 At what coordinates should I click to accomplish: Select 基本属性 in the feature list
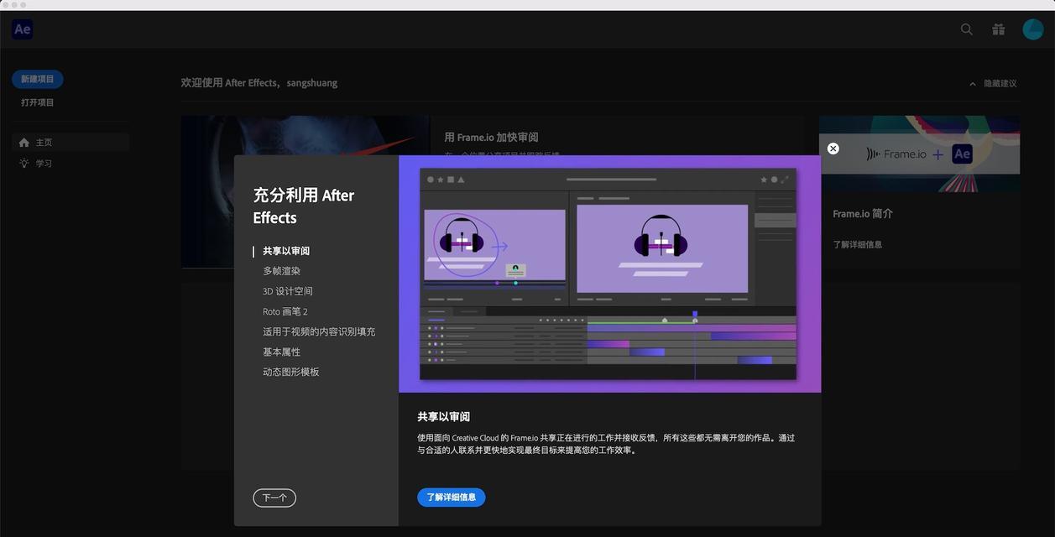[x=281, y=352]
